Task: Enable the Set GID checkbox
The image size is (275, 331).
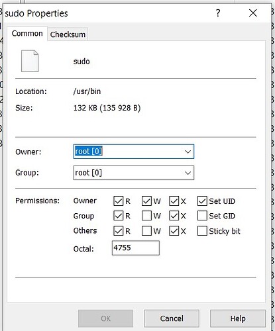Action: (202, 216)
